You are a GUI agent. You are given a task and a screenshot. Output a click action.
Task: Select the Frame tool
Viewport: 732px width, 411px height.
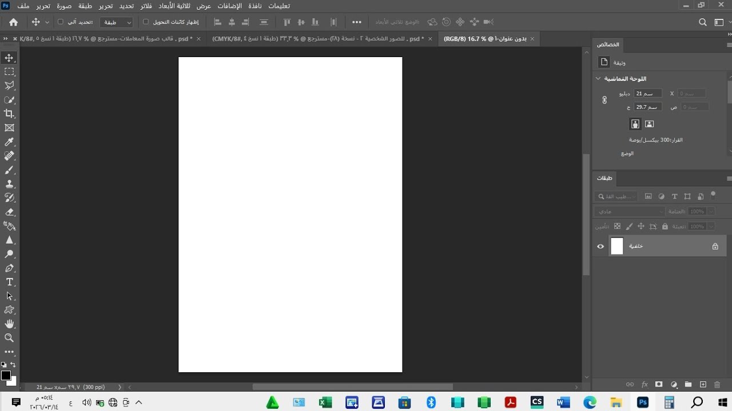(x=9, y=128)
